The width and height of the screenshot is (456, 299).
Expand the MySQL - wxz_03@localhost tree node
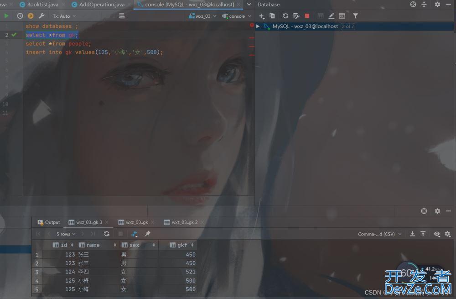(x=258, y=26)
